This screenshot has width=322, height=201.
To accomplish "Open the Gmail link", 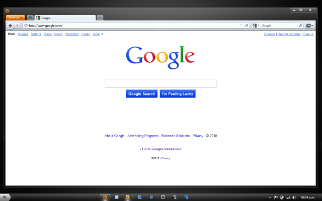I will (86, 34).
